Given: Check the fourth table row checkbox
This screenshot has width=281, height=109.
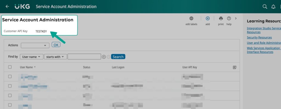Looking at the screenshot, I should 10,105.
